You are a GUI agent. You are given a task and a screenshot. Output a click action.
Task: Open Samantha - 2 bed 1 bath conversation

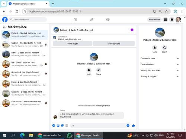tap(25, 103)
